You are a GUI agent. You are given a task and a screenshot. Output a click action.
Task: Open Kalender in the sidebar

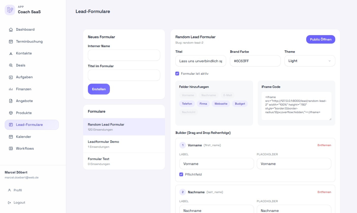point(32,137)
